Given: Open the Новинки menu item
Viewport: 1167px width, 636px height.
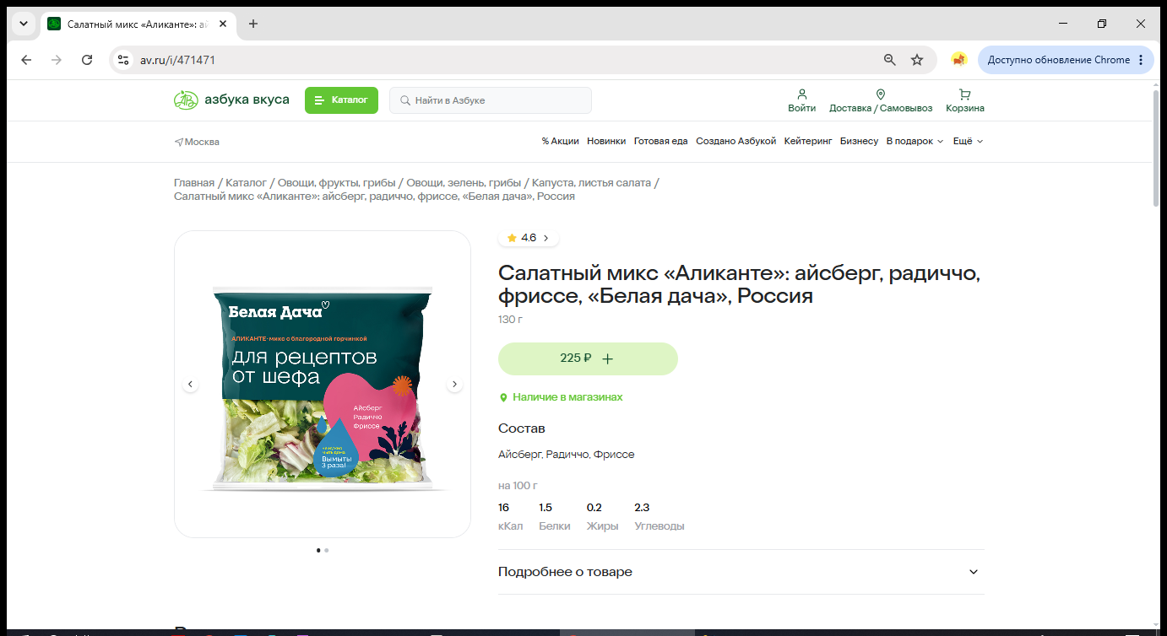Looking at the screenshot, I should point(606,142).
